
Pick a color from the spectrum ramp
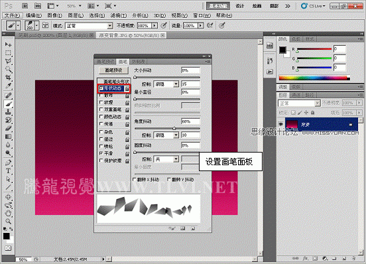[314, 78]
